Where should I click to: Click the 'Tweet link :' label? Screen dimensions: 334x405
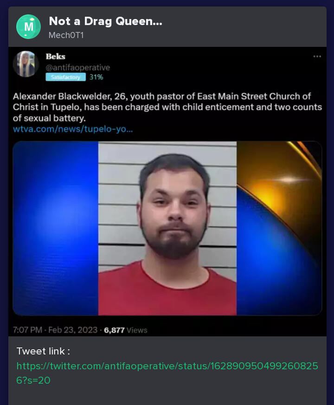tap(43, 351)
